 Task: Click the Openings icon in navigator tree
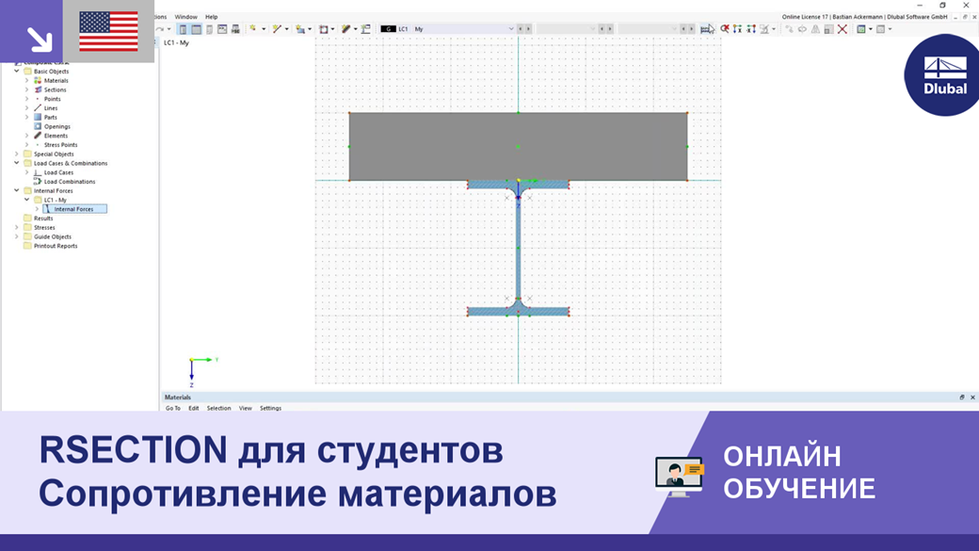[x=38, y=126]
